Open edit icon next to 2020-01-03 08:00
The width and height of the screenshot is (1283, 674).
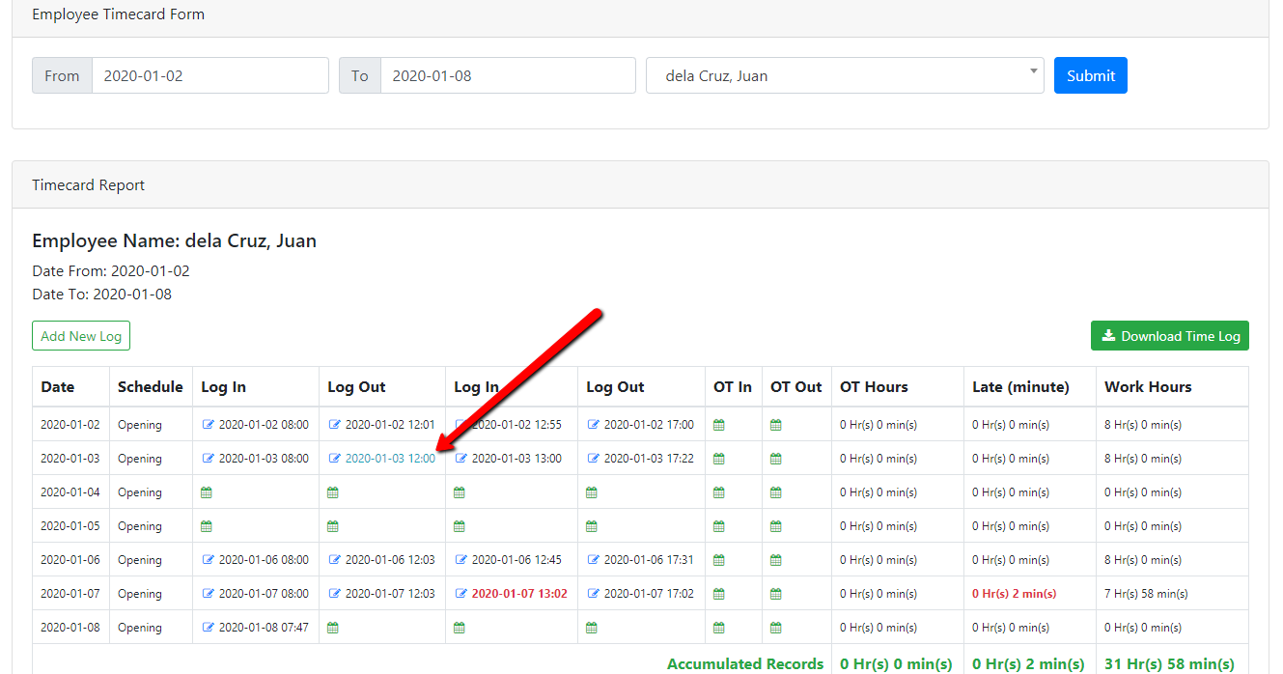[208, 459]
